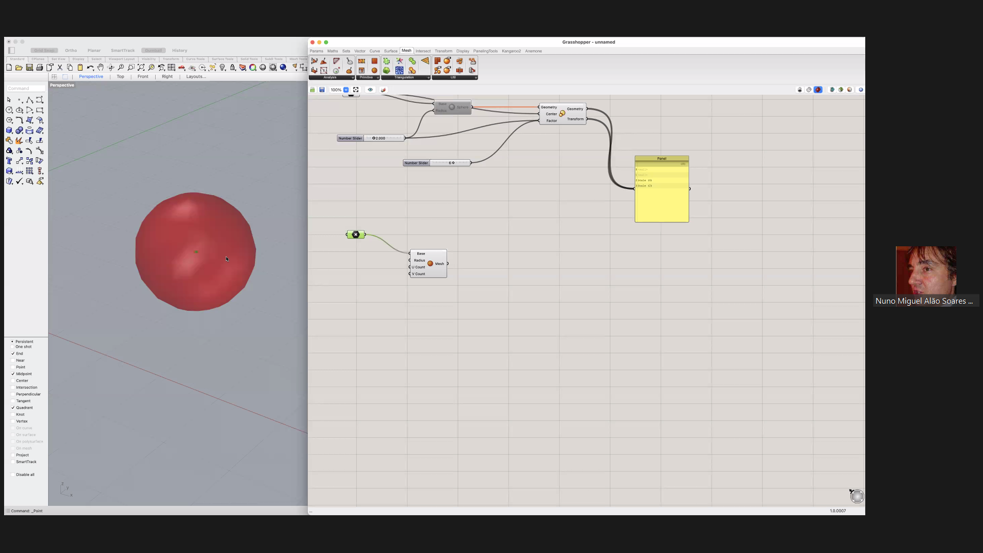Open the 100% zoom dropdown

tap(346, 90)
